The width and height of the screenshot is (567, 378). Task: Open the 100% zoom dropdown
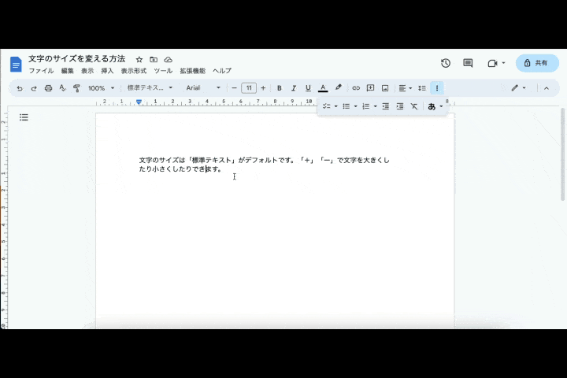pyautogui.click(x=101, y=88)
